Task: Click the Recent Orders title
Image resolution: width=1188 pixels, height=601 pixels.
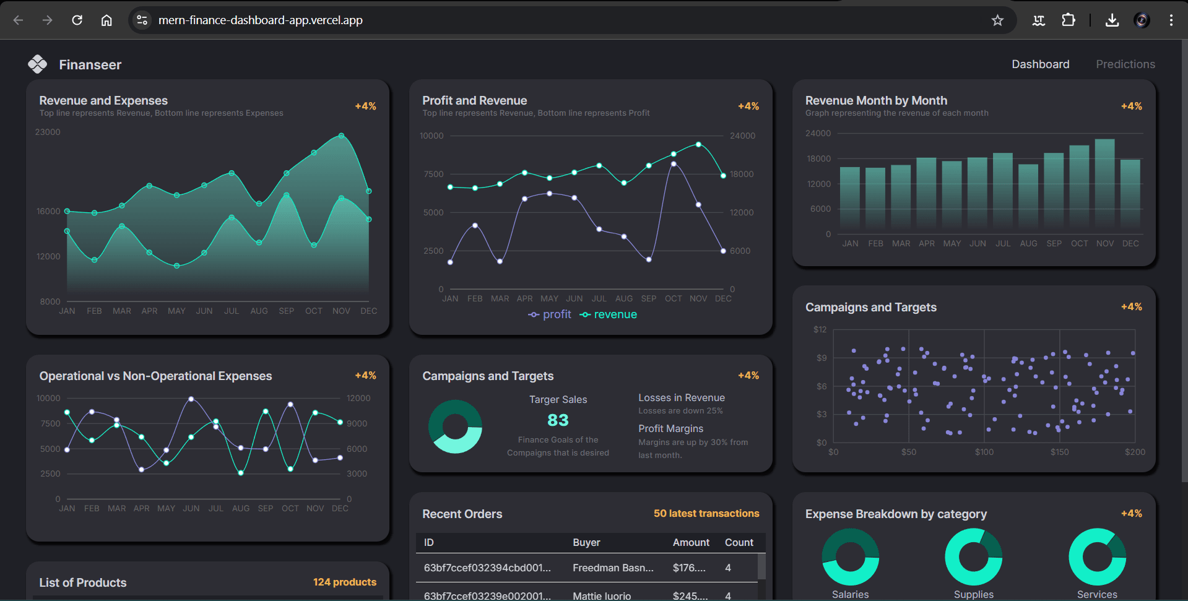Action: [462, 514]
